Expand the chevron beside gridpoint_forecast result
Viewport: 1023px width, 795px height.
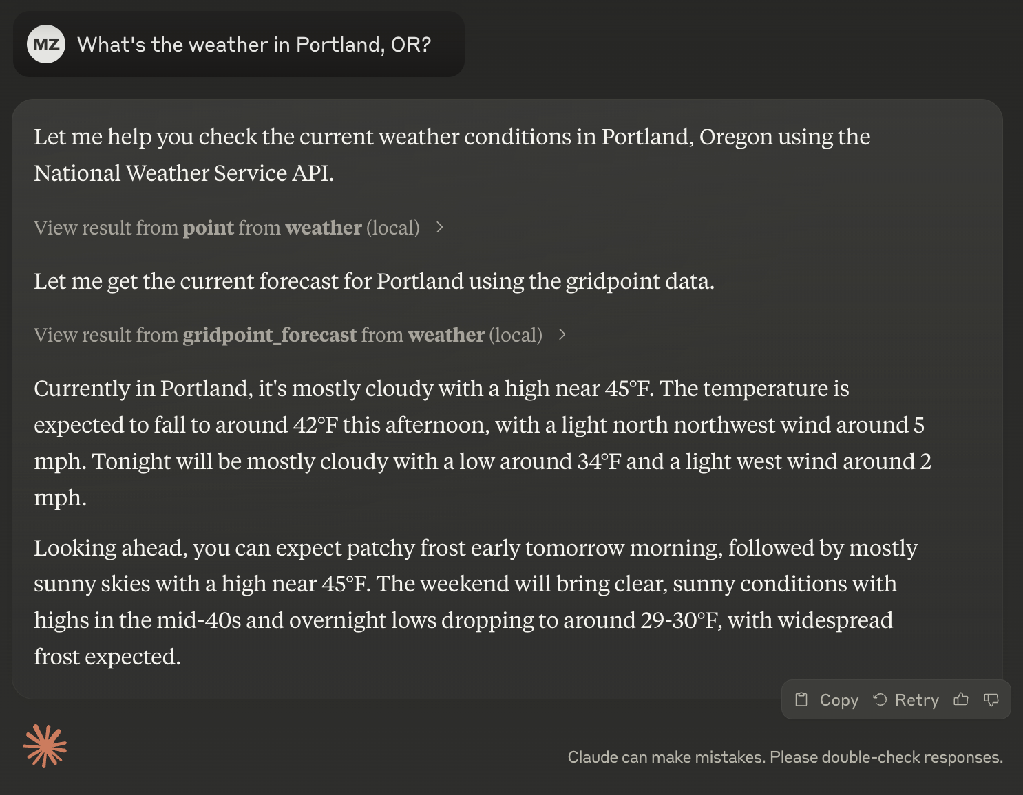pyautogui.click(x=562, y=335)
